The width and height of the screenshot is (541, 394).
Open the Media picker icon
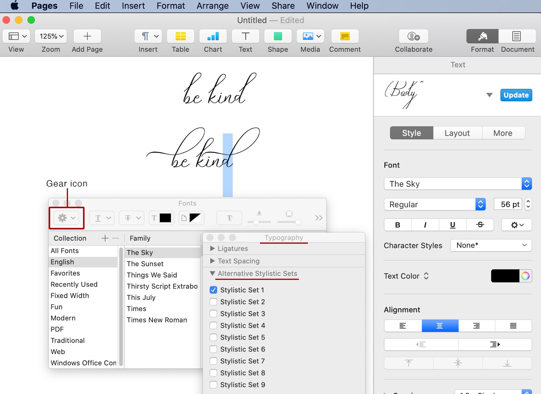(310, 36)
